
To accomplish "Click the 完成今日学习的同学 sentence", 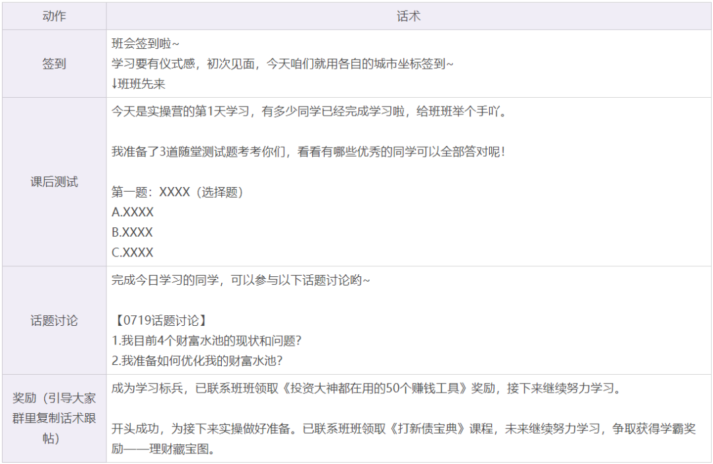I will (240, 280).
